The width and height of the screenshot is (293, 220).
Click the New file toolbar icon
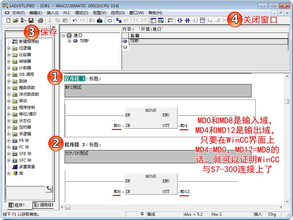8,20
